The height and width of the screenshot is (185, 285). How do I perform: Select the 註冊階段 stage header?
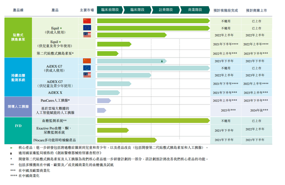click(166, 10)
